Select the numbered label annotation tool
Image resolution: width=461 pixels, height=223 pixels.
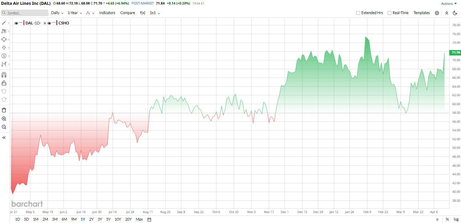click(4, 56)
